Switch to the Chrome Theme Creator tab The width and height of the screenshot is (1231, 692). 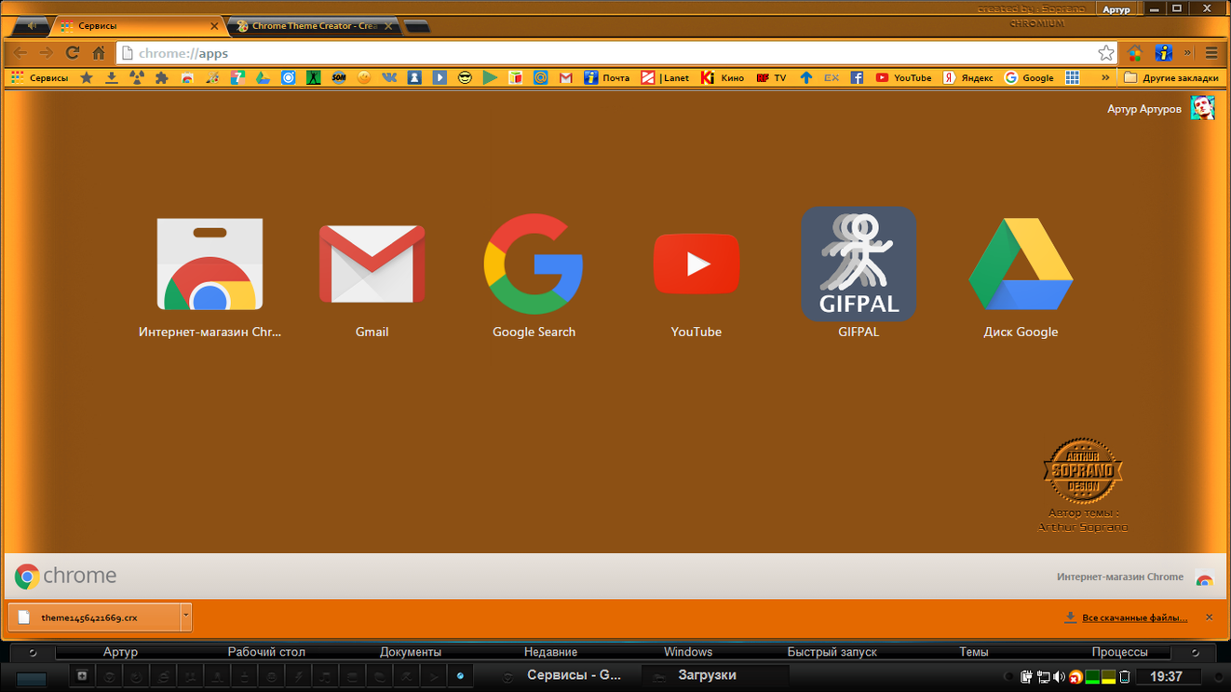[x=315, y=26]
